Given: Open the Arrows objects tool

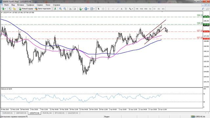Looking at the screenshot, I should coord(130,9).
